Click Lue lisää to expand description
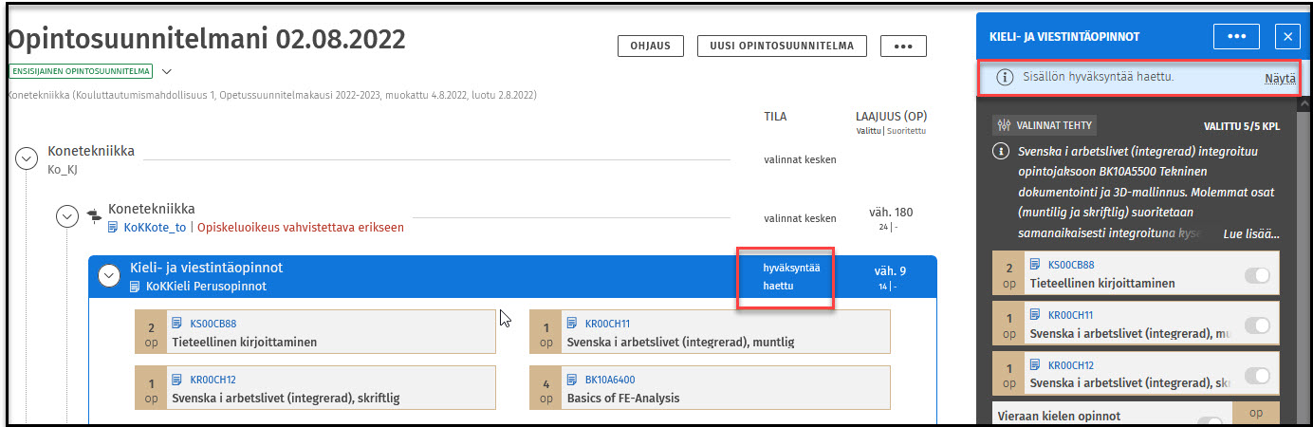 1250,233
